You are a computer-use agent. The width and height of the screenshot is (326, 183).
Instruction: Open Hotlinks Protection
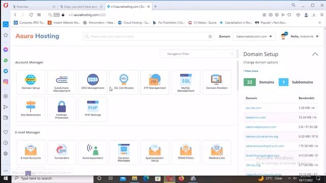pyautogui.click(x=62, y=109)
